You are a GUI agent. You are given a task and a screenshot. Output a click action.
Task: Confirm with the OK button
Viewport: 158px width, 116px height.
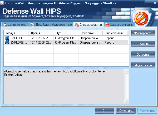coord(105,111)
